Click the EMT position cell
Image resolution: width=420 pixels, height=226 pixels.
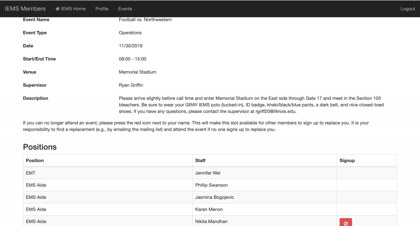pyautogui.click(x=31, y=173)
